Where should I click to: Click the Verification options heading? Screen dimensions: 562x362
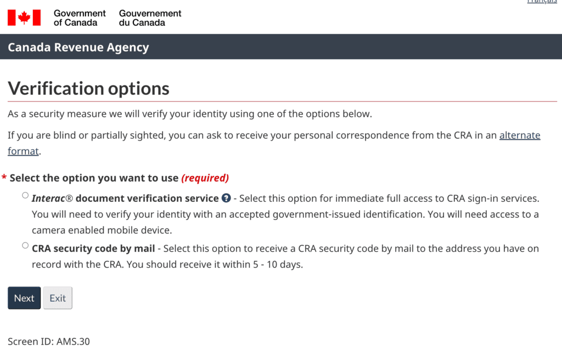point(88,88)
